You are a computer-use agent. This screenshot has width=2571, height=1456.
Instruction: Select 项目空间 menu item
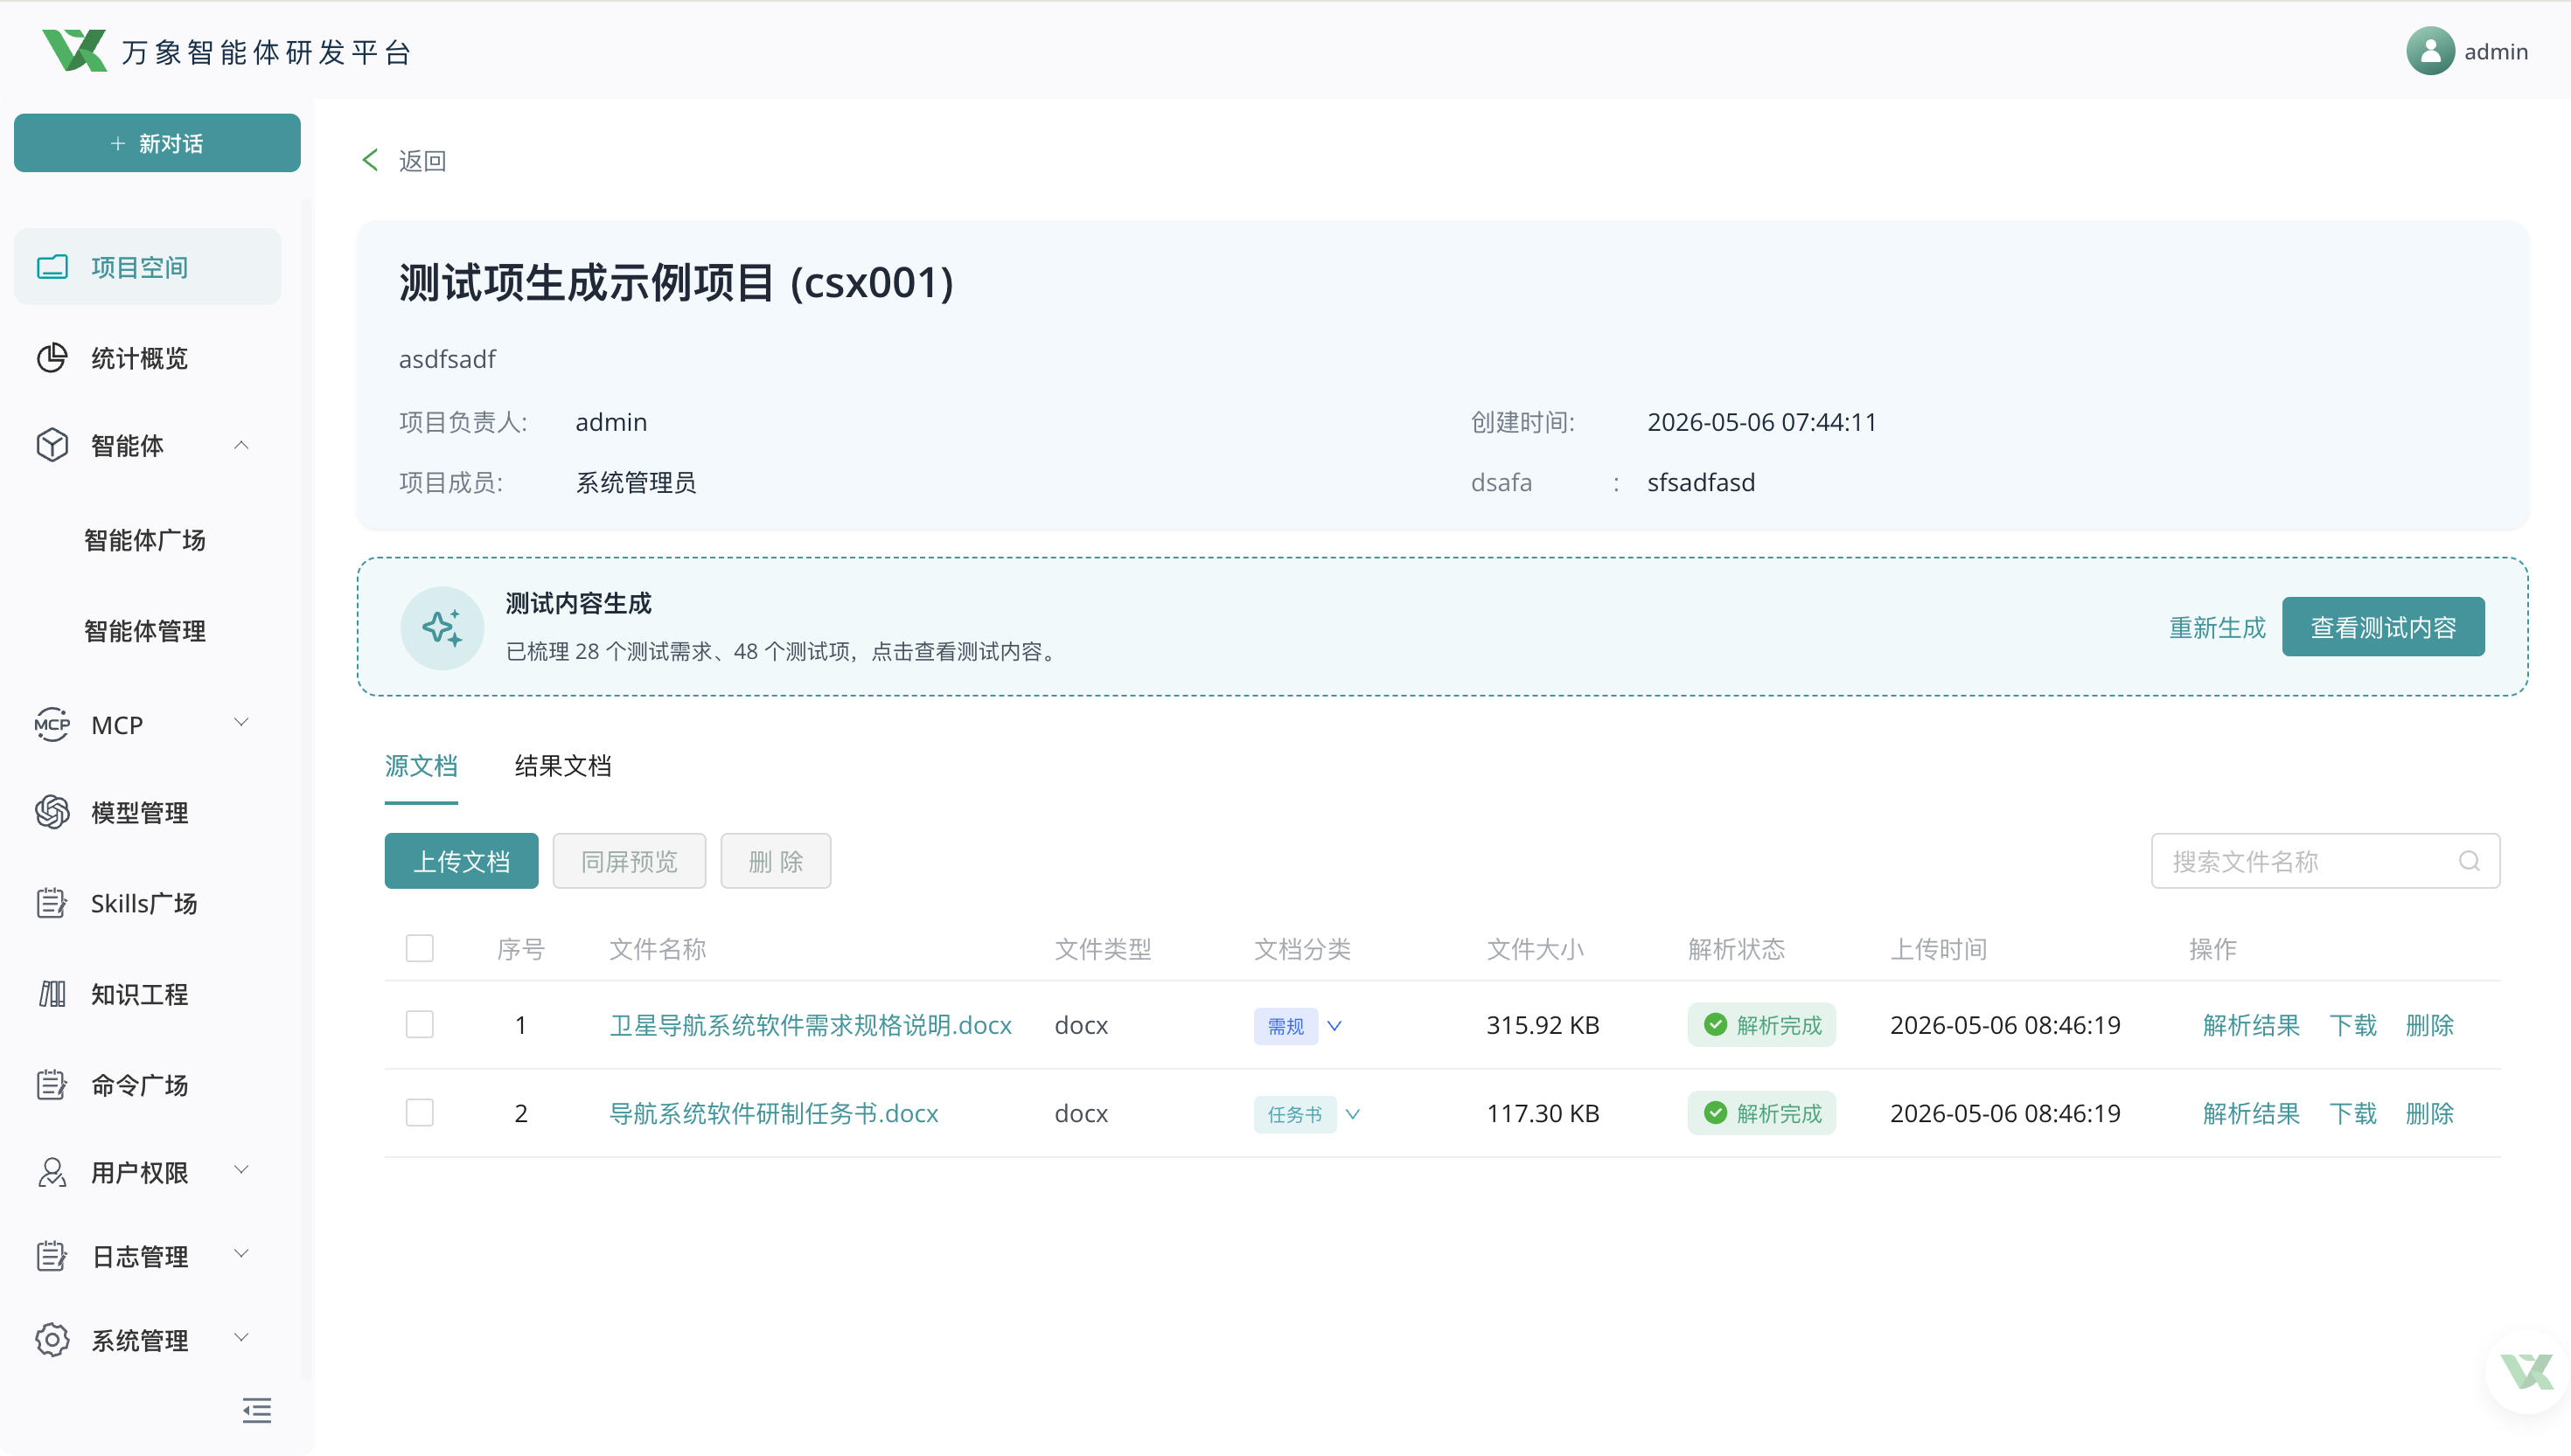pos(148,267)
